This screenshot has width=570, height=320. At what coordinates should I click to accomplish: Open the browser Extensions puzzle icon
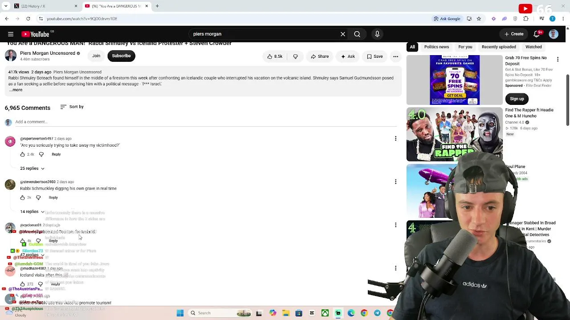[x=526, y=19]
